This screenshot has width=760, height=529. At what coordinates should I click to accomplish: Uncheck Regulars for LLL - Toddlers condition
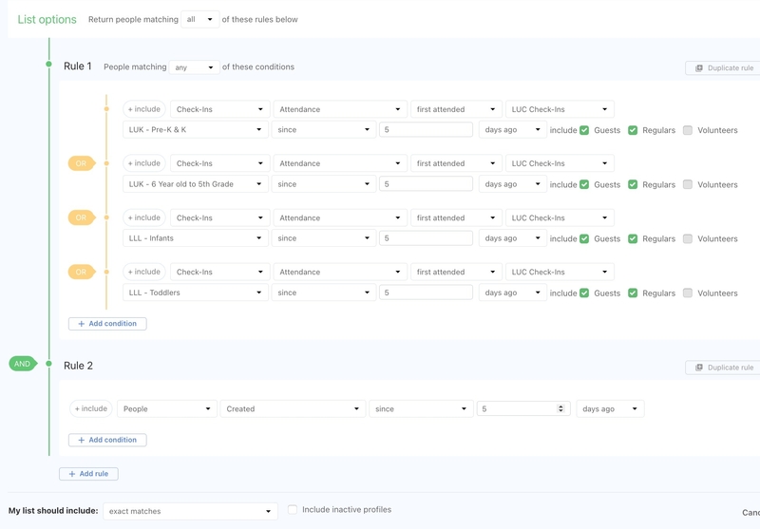click(x=633, y=293)
